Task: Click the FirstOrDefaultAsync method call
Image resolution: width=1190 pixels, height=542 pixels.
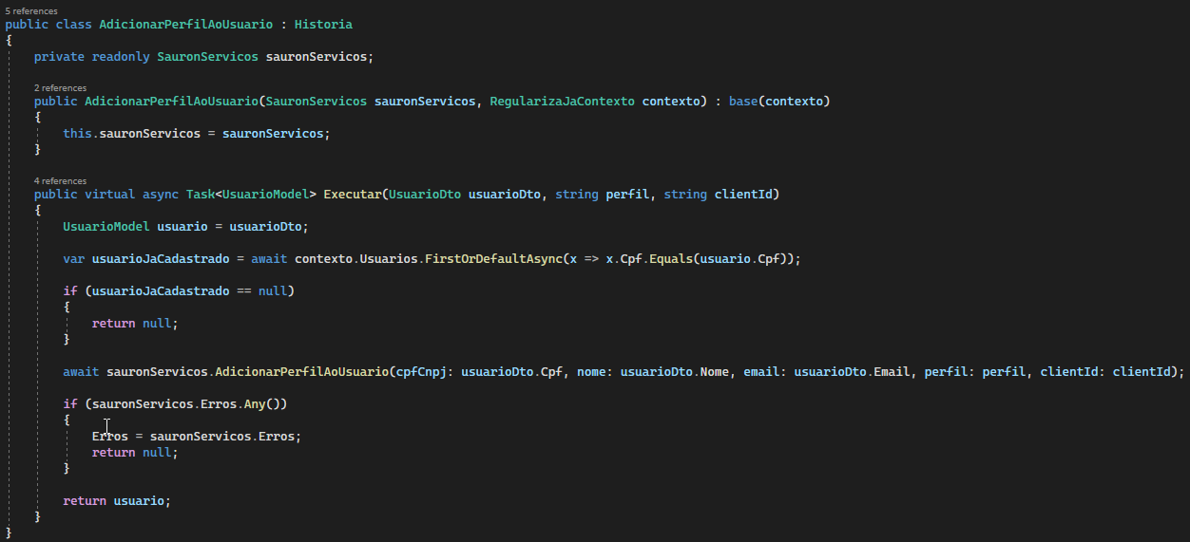Action: tap(490, 258)
